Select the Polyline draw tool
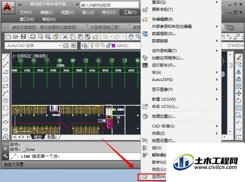The width and height of the screenshot is (245, 182). pyautogui.click(x=5, y=72)
